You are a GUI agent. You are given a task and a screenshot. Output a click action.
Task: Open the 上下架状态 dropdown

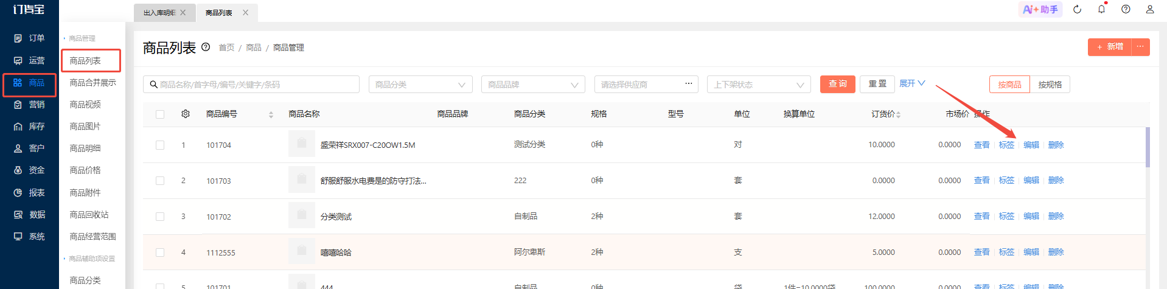tap(759, 85)
